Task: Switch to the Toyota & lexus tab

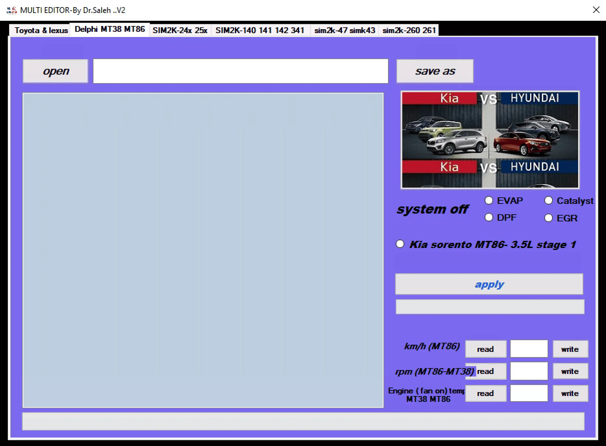Action: coord(40,30)
